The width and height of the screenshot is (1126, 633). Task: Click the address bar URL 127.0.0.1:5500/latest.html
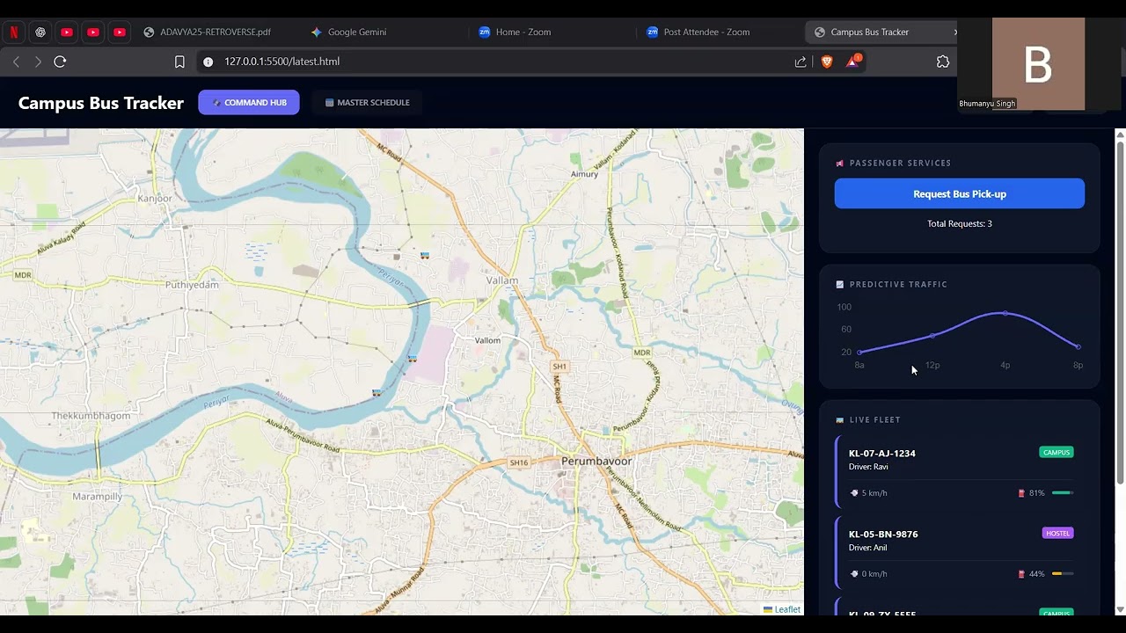tap(281, 62)
